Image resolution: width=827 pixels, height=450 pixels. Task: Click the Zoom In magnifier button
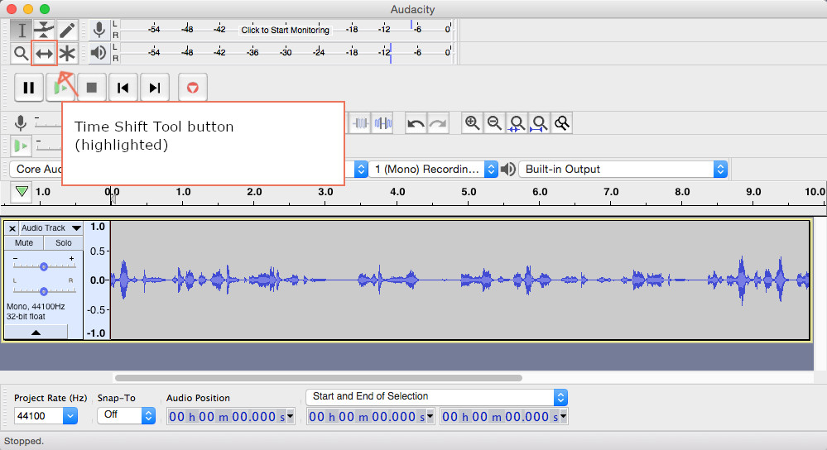pyautogui.click(x=472, y=123)
